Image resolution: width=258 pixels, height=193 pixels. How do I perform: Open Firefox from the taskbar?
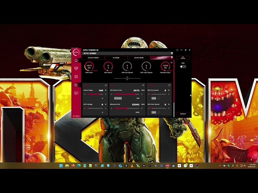(x=73, y=166)
